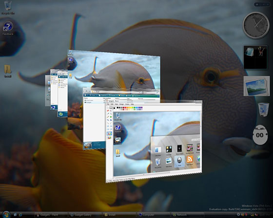The width and height of the screenshot is (273, 218).
Task: Click the timer gadget showing 00
Action: click(260, 135)
